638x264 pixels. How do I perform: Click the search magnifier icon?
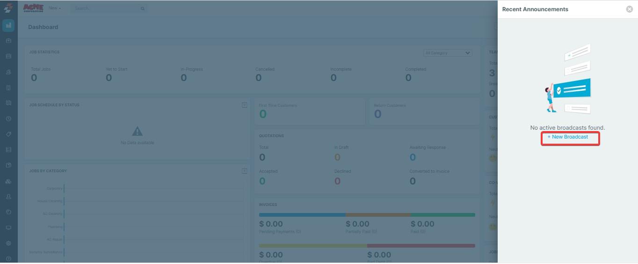[143, 8]
